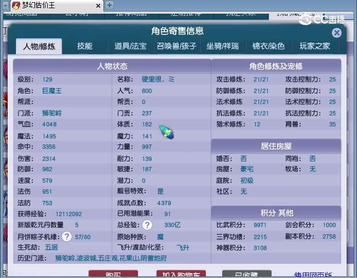Click the 角色修炼及宠修 section header
Screen dimensions: 357x278
coord(276,66)
